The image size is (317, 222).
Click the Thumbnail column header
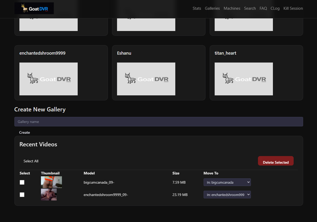50,173
